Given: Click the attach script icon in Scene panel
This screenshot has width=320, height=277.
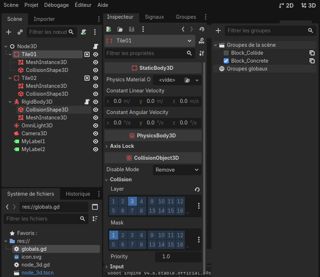Looking at the screenshot, I should click(83, 32).
